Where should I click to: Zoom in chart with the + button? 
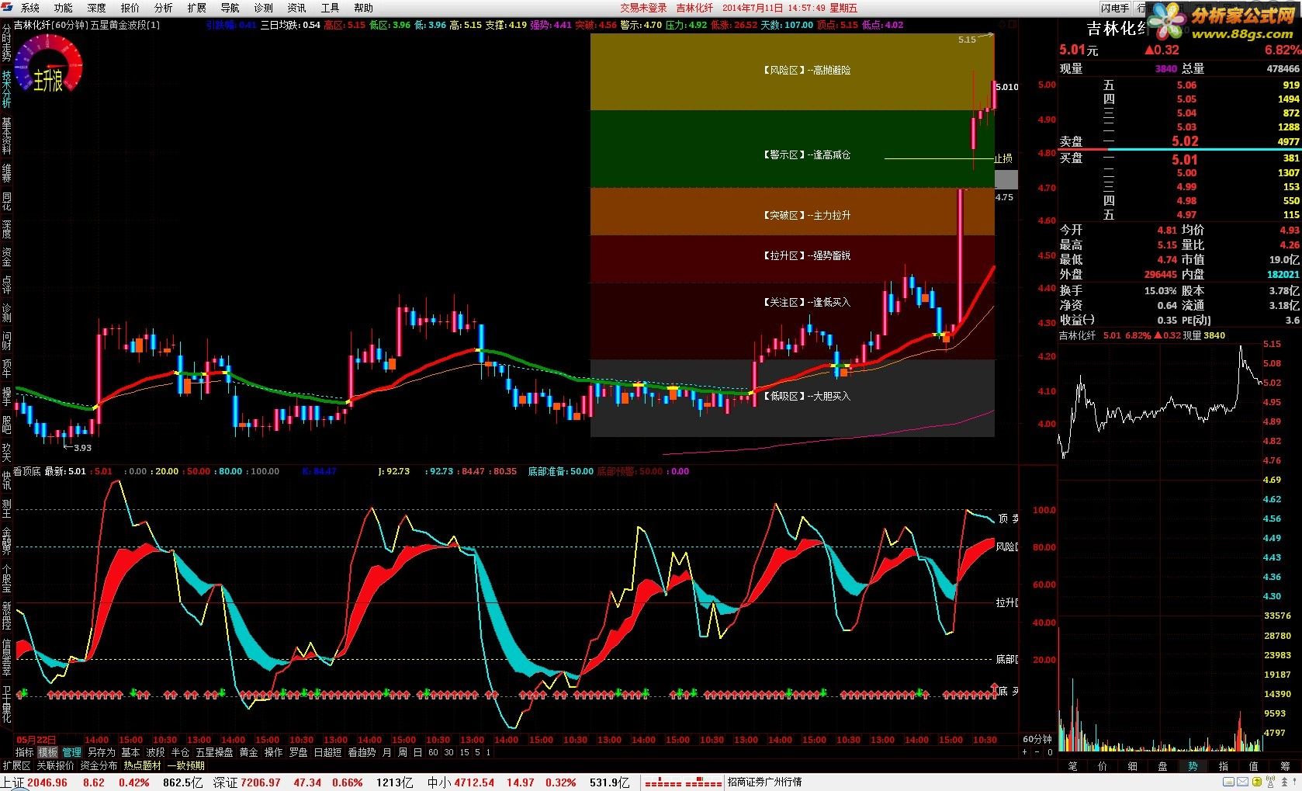coord(1024,751)
